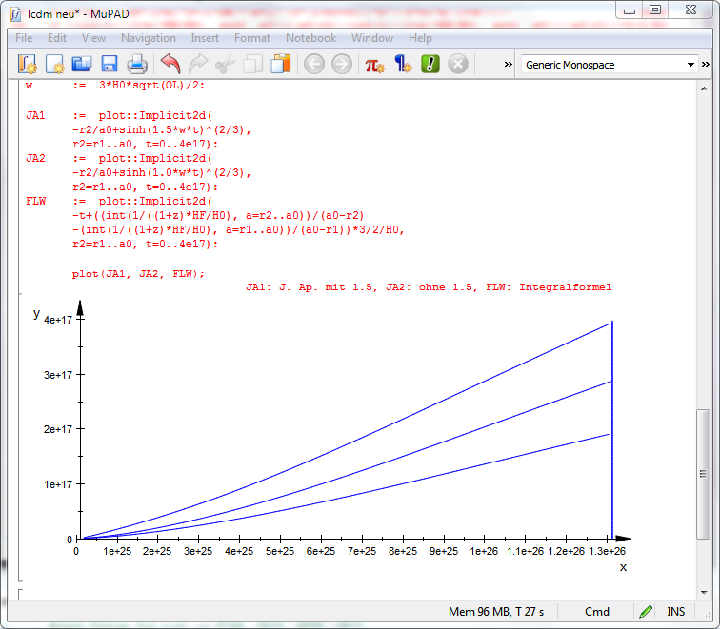Click the Open file toolbar icon
The height and width of the screenshot is (629, 720).
(81, 65)
